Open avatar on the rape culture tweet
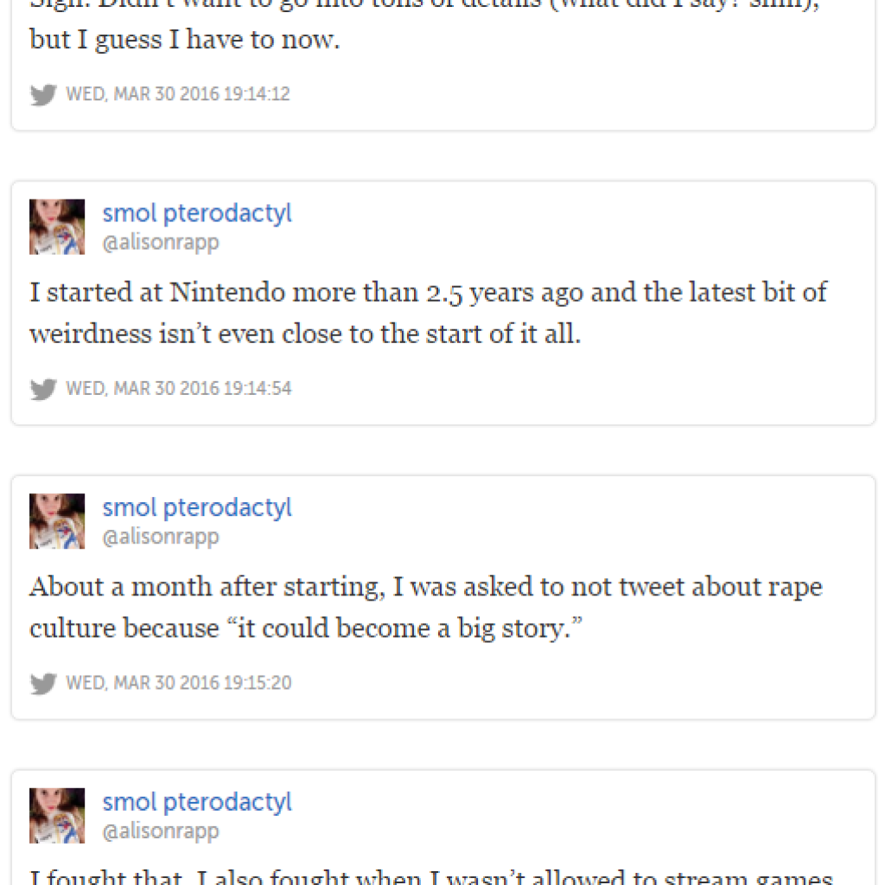The width and height of the screenshot is (885, 885). (x=57, y=521)
